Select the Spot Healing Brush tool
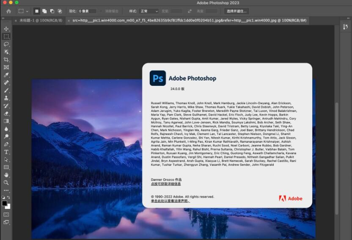 pos(6,83)
